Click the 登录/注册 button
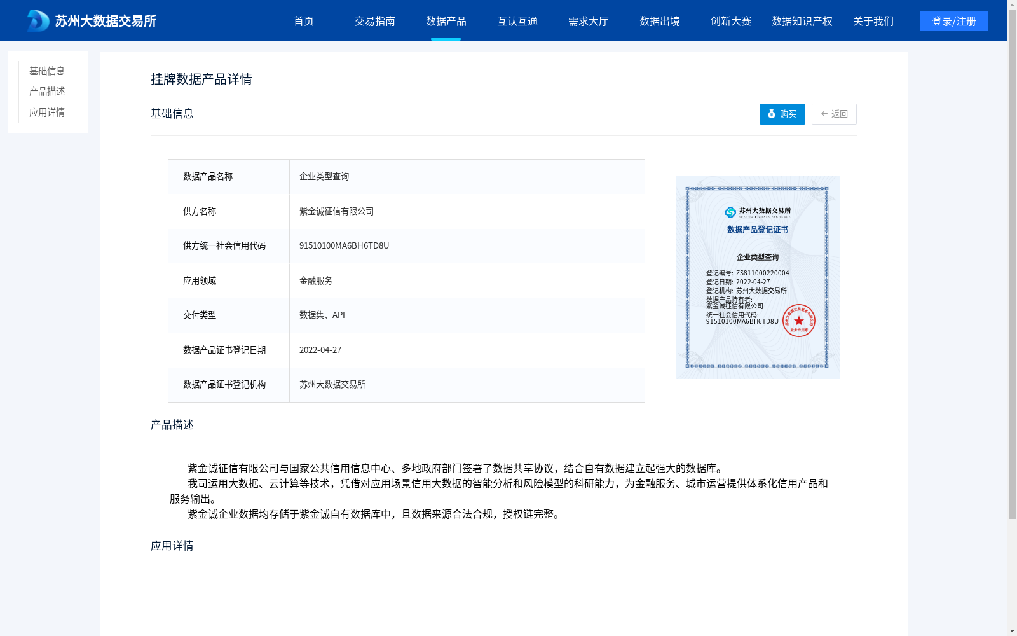This screenshot has width=1017, height=636. pyautogui.click(x=954, y=21)
